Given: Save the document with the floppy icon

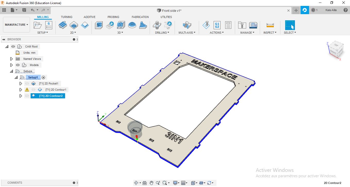Looking at the screenshot, I should [x=24, y=10].
